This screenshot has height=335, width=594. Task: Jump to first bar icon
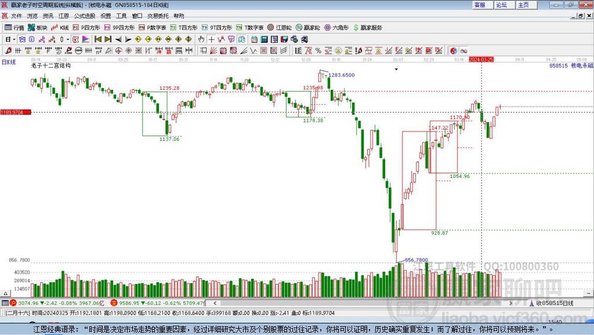coord(97,39)
